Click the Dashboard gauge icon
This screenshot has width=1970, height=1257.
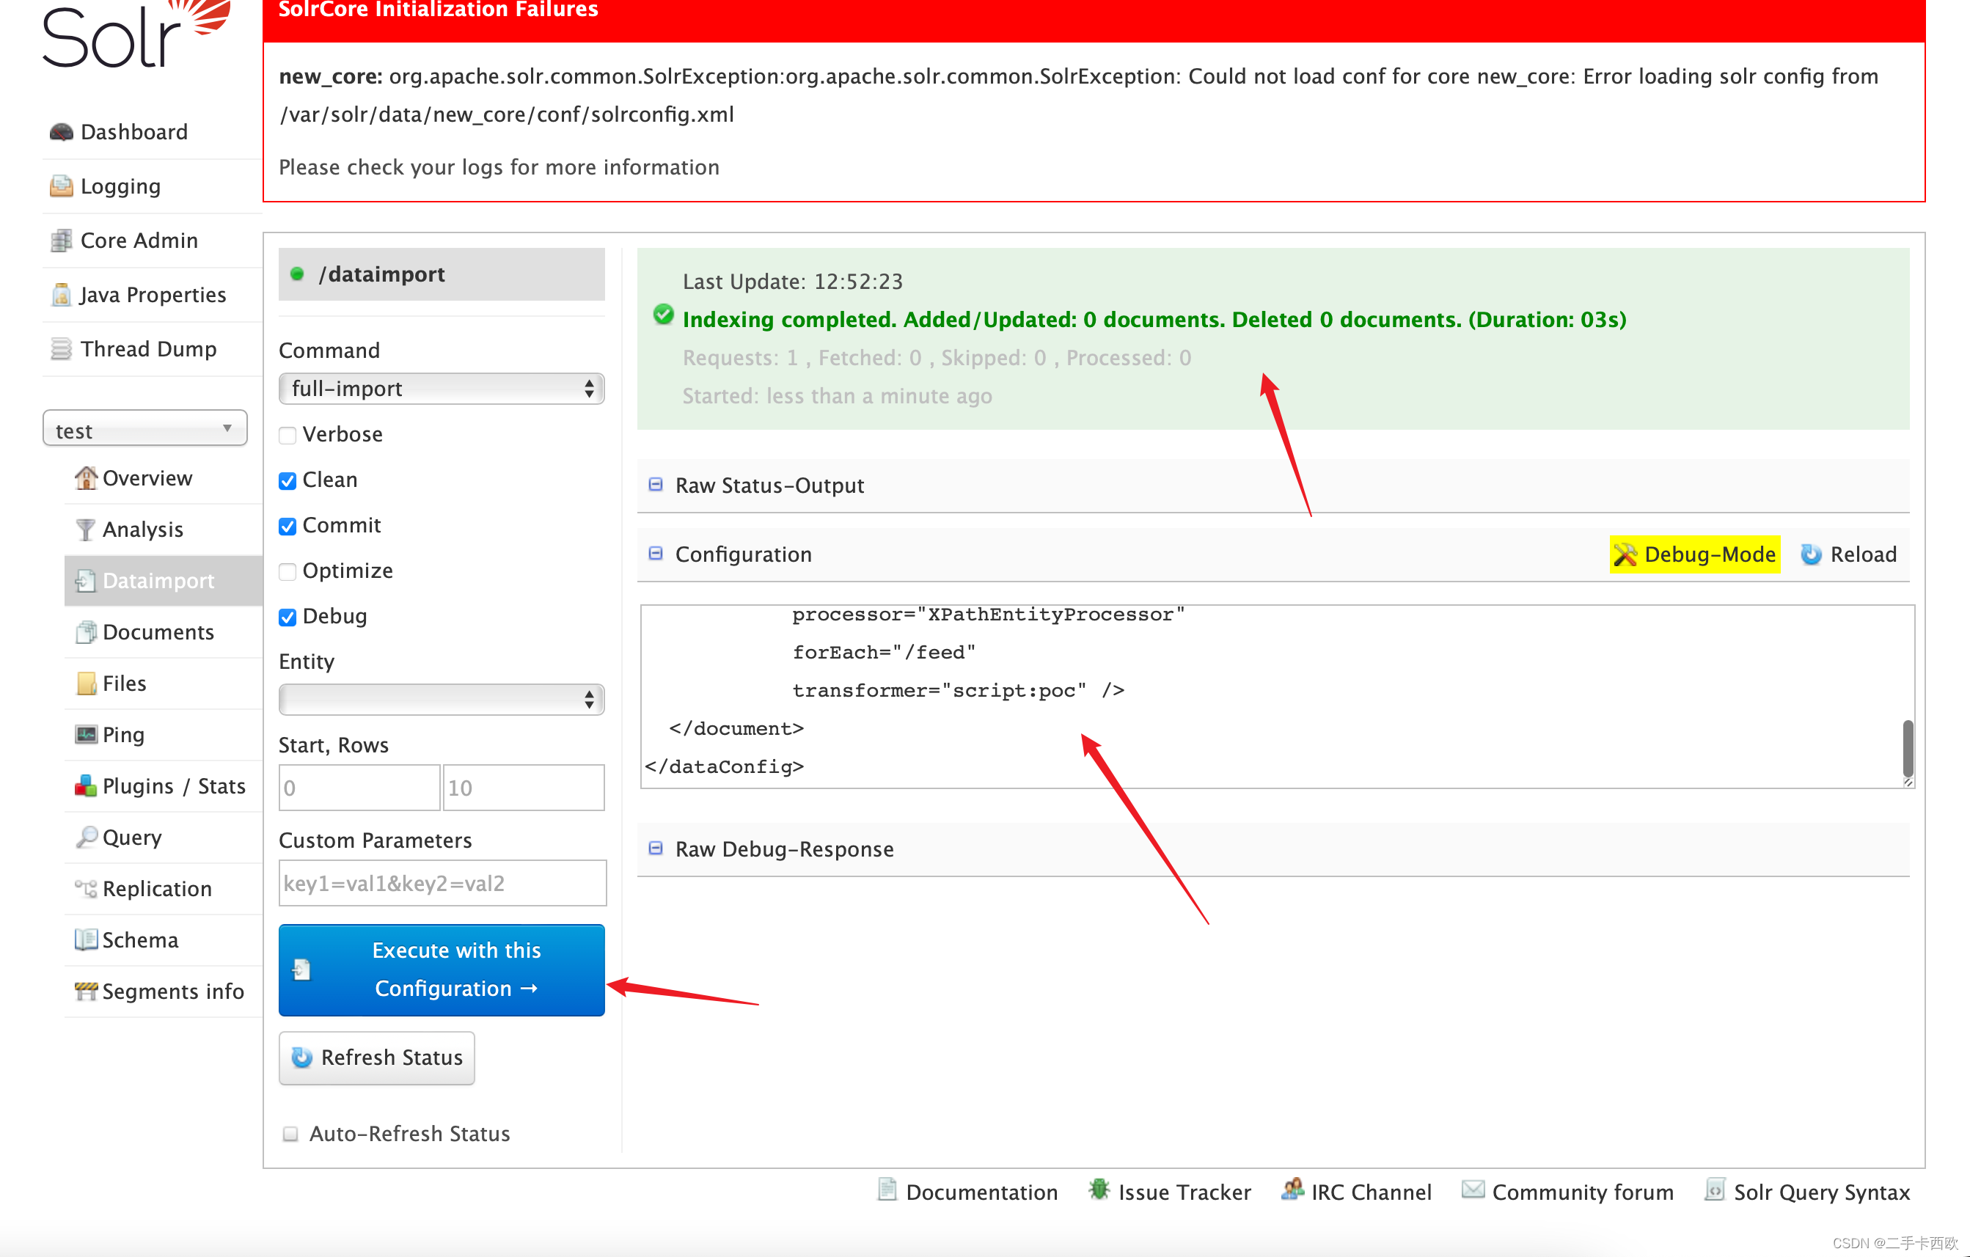(x=61, y=132)
